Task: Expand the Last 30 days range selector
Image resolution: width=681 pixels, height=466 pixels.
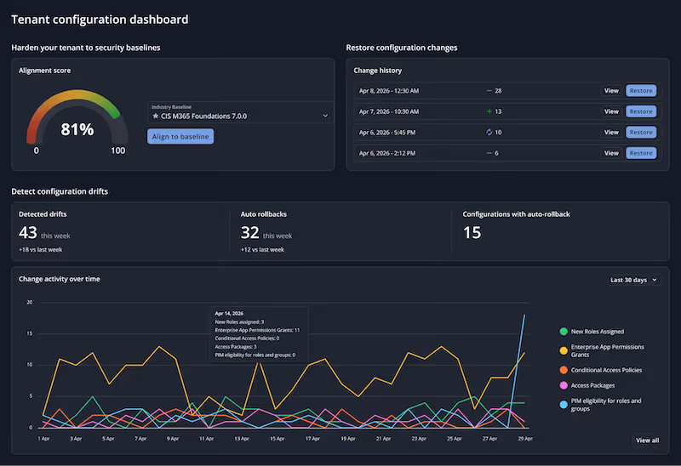Action: click(x=633, y=280)
